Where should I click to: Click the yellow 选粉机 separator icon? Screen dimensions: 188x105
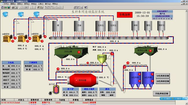(x=102, y=59)
